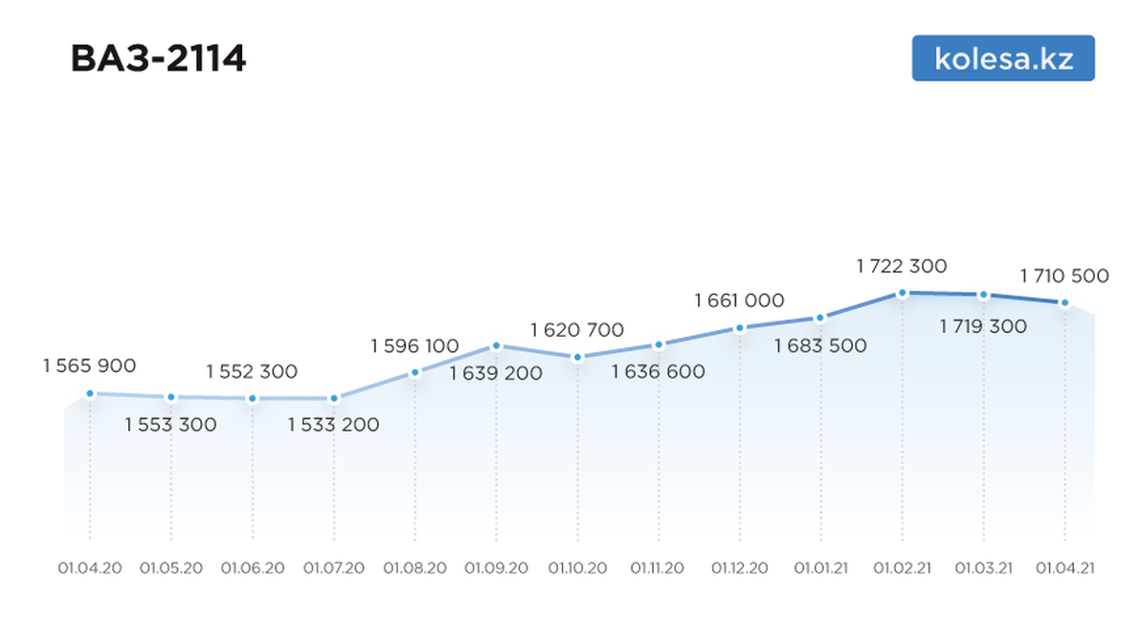The width and height of the screenshot is (1142, 642).
Task: Click the data point at 01.01.21
Action: [x=820, y=318]
